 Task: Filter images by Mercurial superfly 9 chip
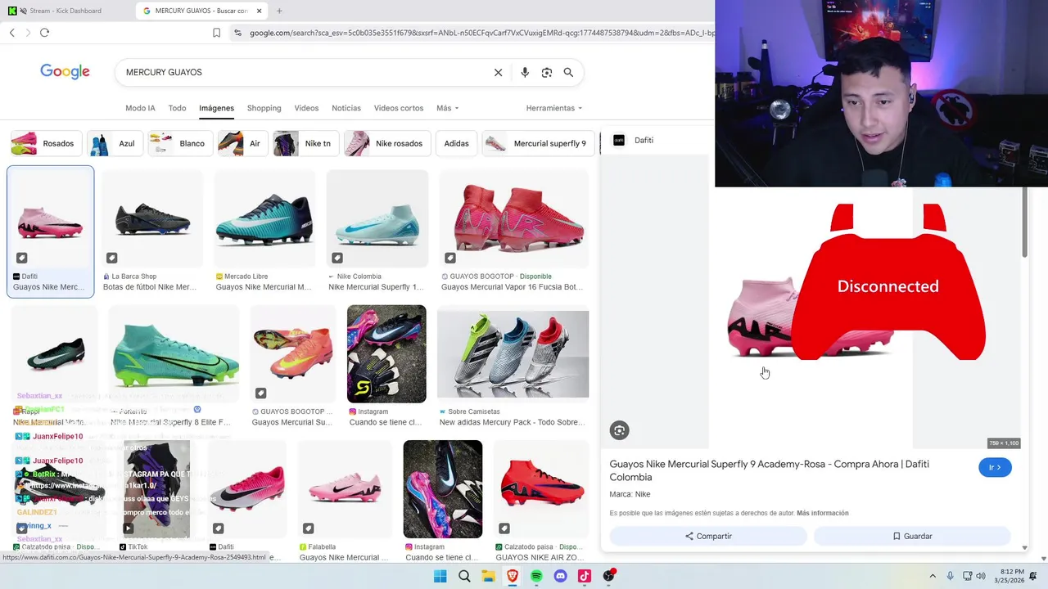539,143
